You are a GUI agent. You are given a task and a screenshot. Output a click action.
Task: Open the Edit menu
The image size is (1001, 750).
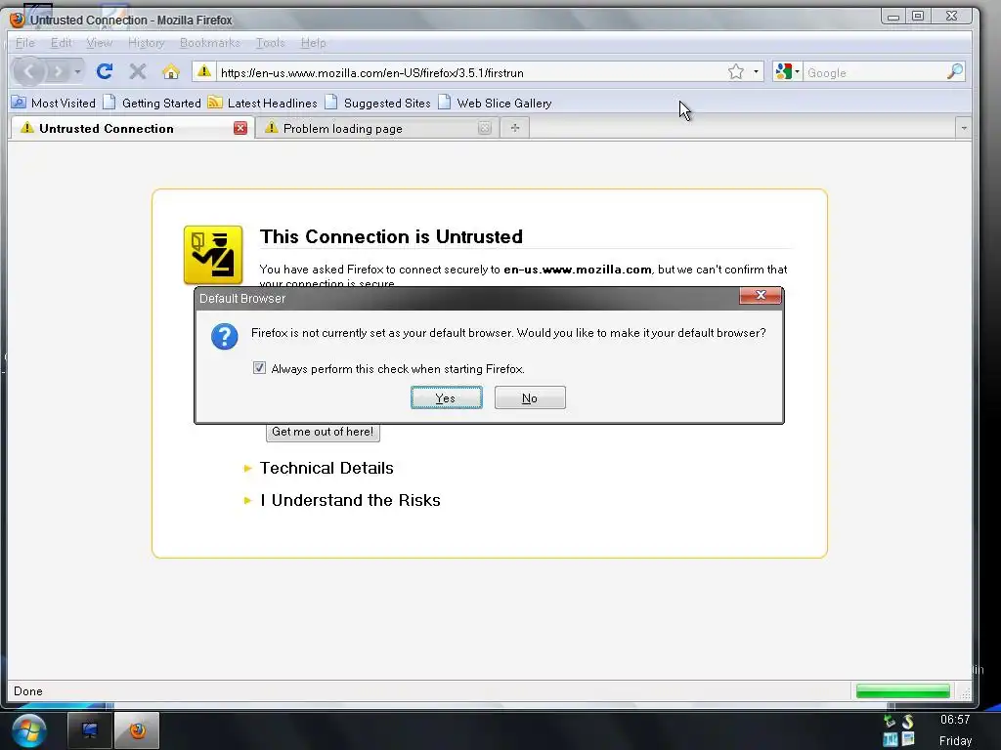(62, 43)
